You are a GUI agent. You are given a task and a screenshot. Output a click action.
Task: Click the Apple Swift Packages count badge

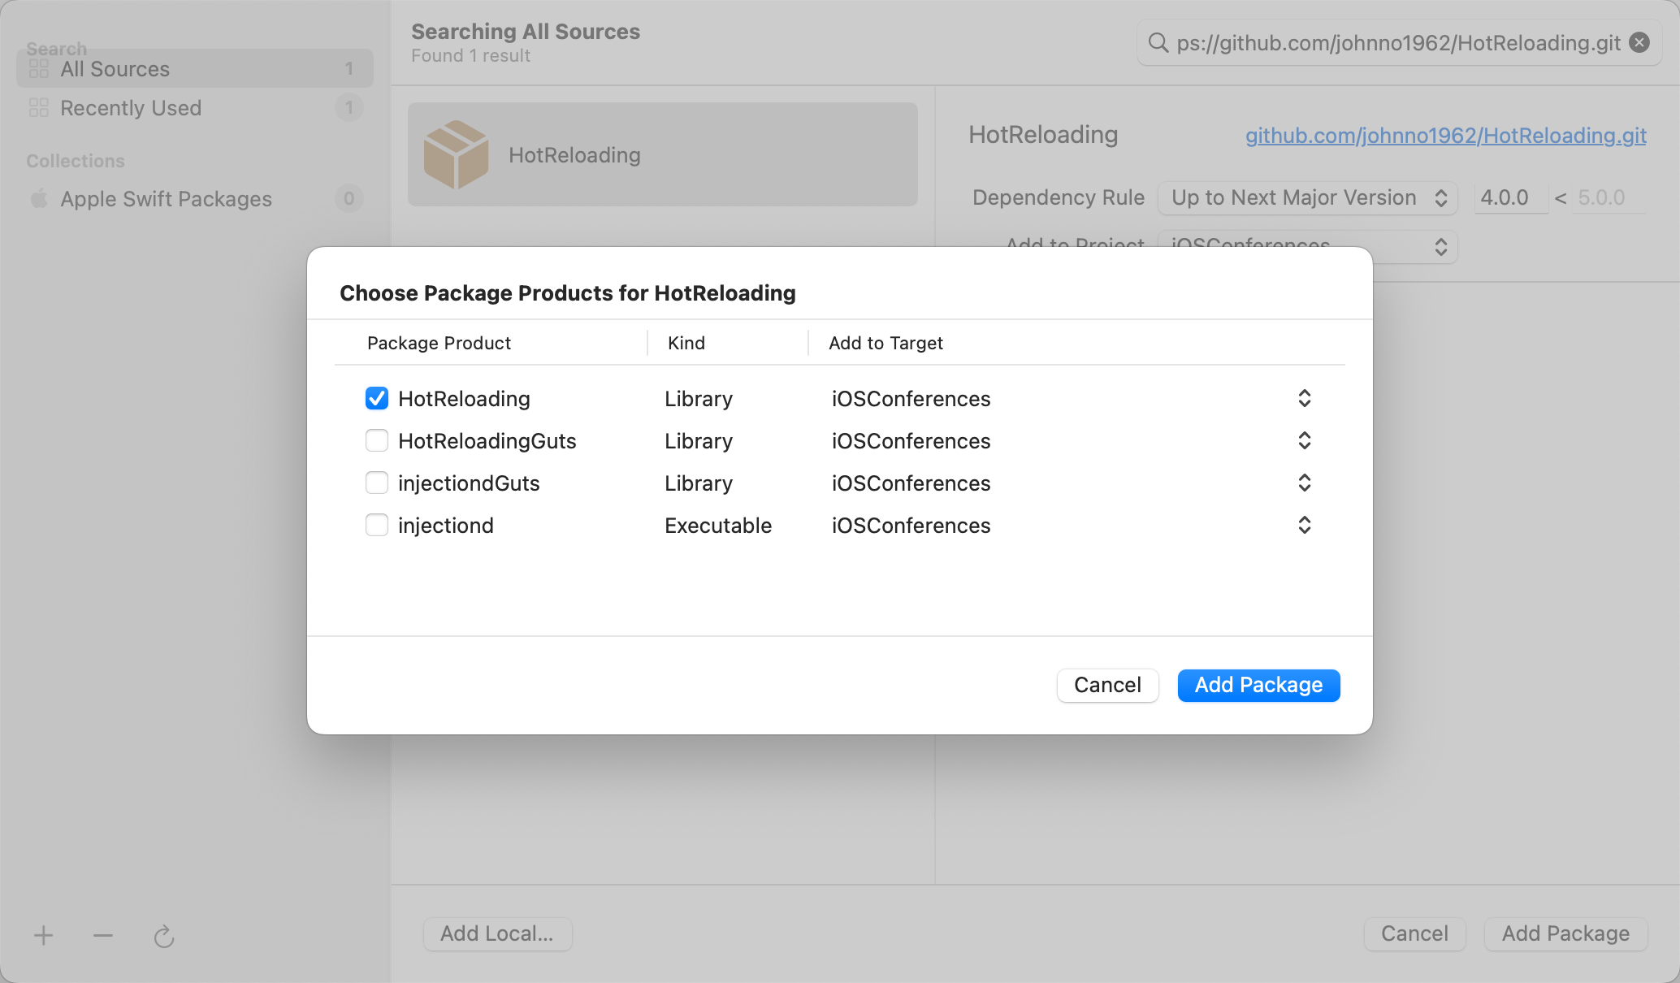coord(349,198)
